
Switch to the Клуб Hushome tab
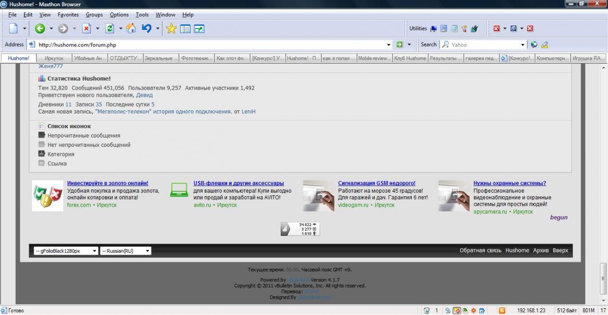(x=410, y=58)
